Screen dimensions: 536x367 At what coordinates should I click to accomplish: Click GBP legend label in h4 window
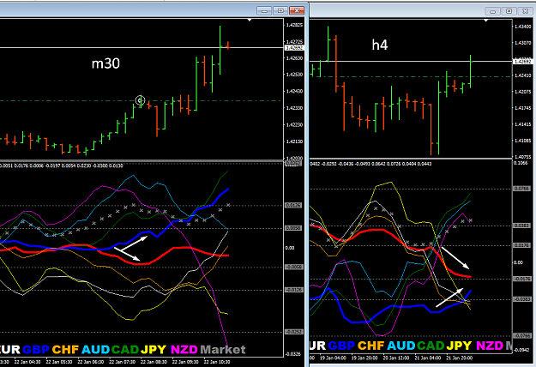tap(341, 346)
